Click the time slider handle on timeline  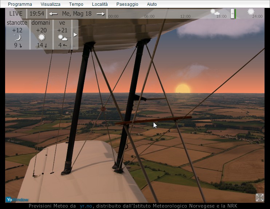click(233, 13)
